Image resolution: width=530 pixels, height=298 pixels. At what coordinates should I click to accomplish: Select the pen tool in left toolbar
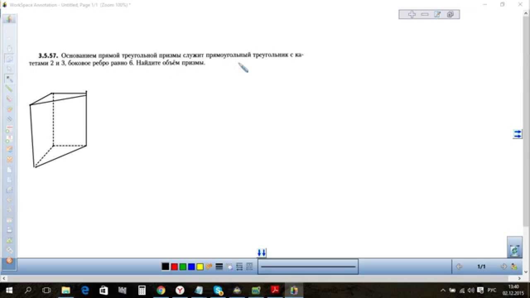(9, 79)
